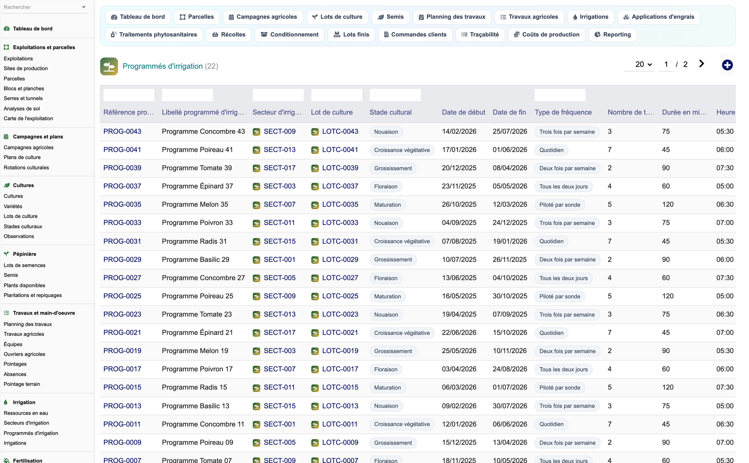Click the SECT-011 icon in PROG-0033 row
The height and width of the screenshot is (463, 749).
(x=256, y=223)
